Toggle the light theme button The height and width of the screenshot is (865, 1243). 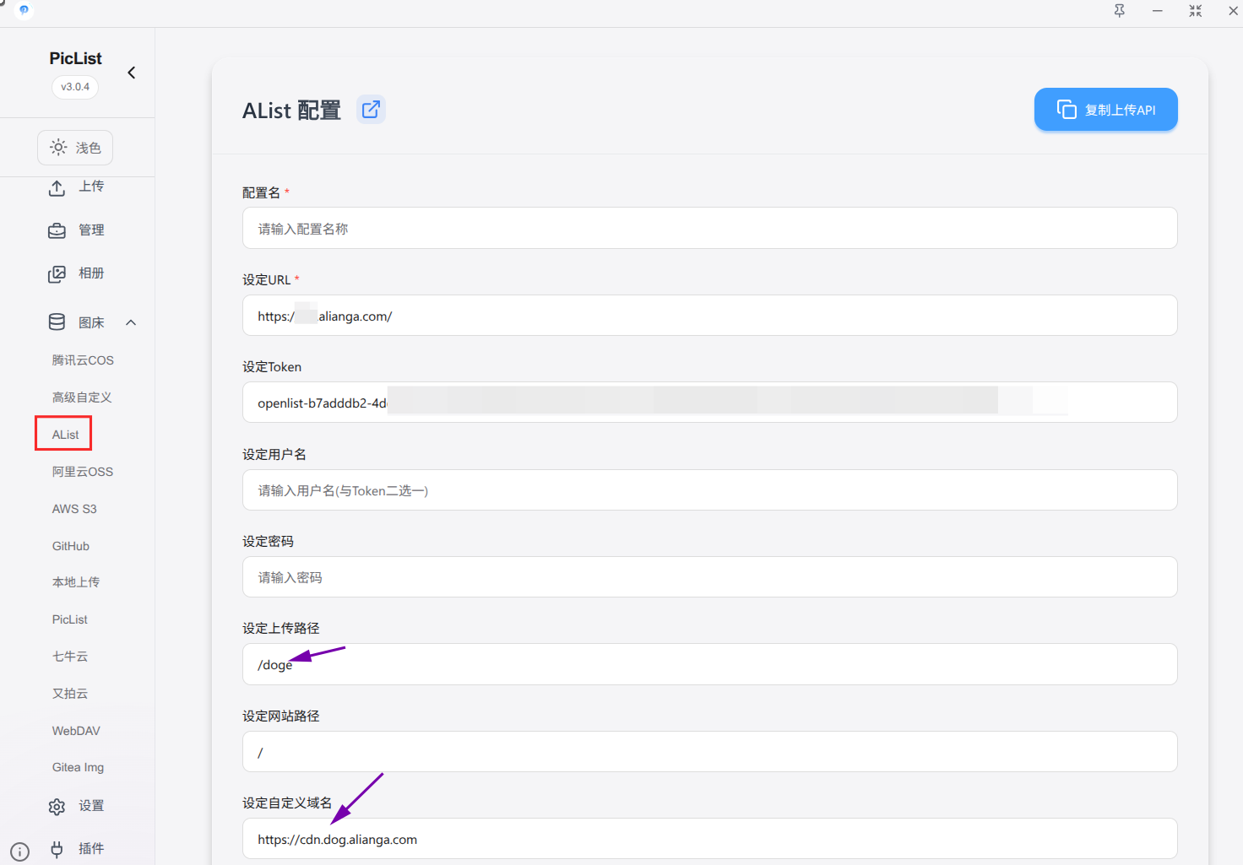point(75,148)
